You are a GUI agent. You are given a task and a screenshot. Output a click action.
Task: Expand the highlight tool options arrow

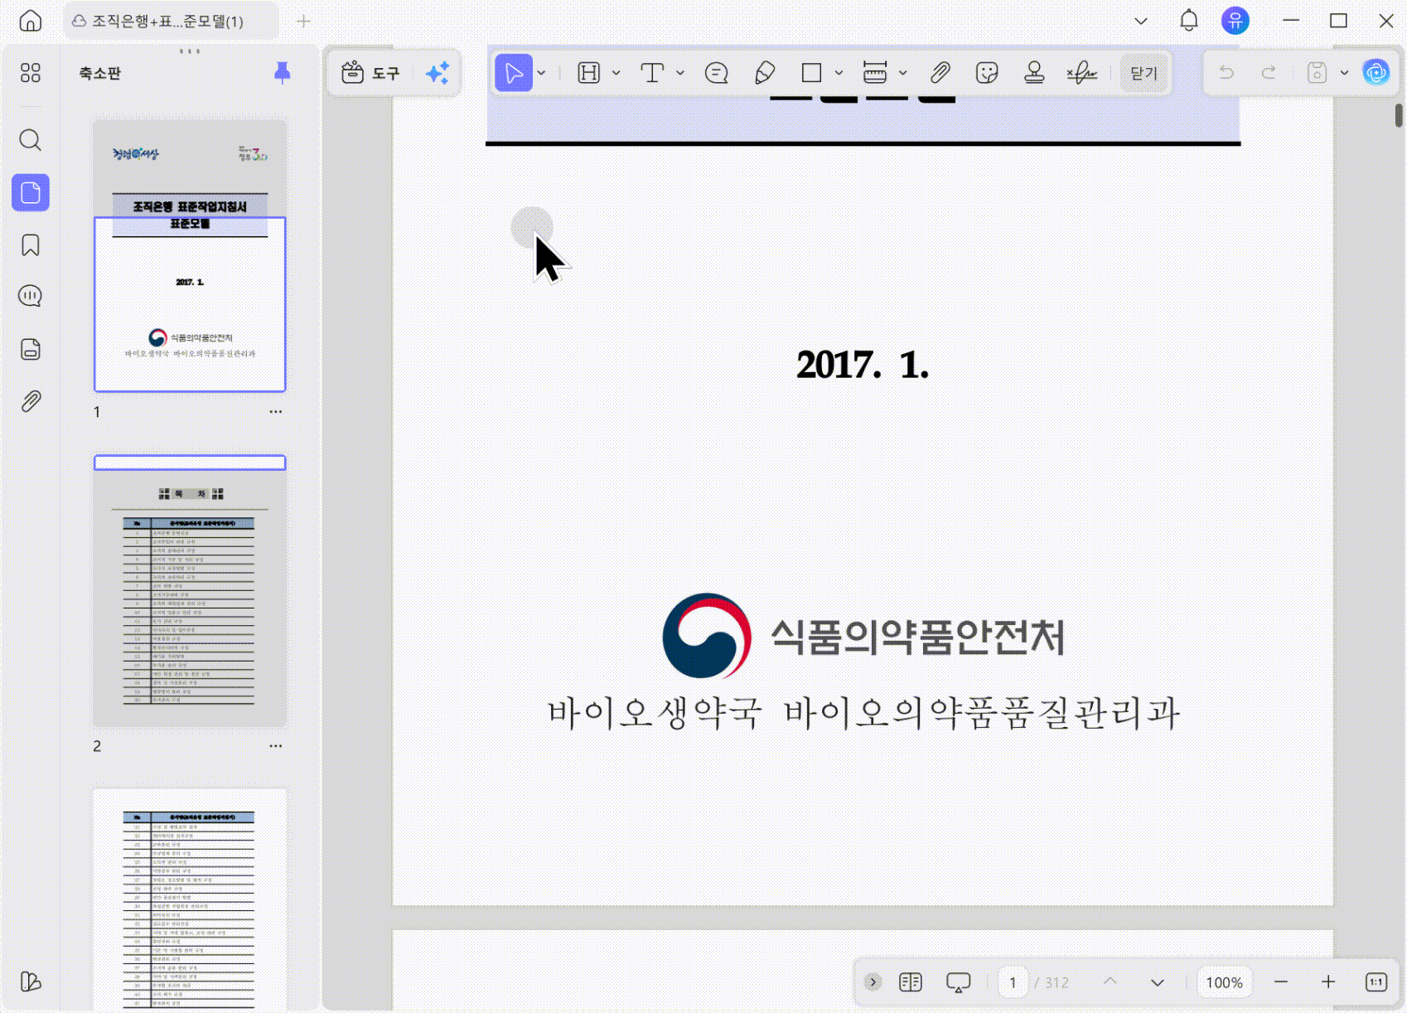click(616, 73)
